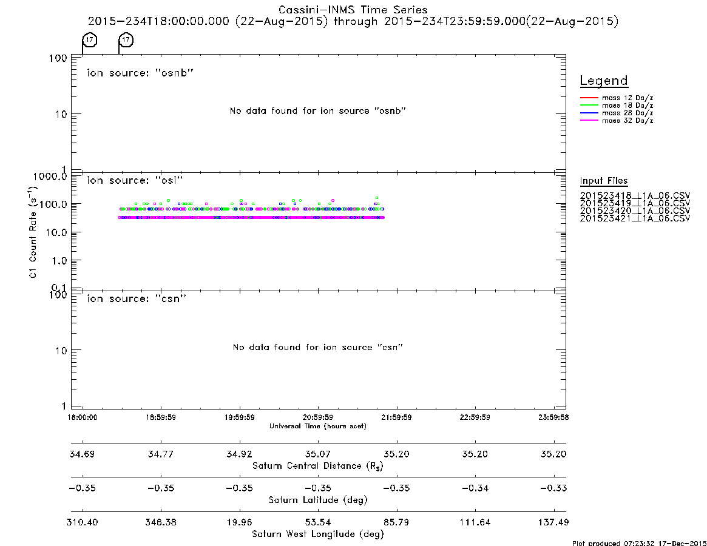Click the Saturn West Longitude (deg) axis title
This screenshot has height=546, width=707.
318,534
